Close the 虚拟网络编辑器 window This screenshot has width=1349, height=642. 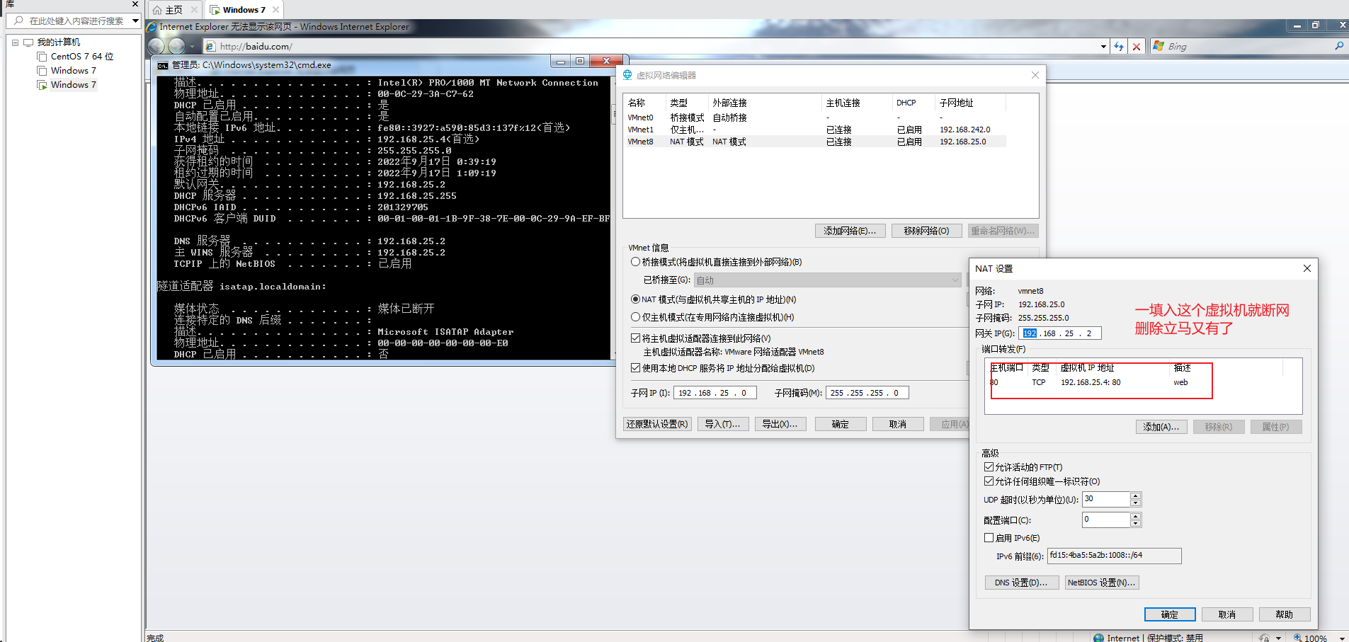point(1035,75)
